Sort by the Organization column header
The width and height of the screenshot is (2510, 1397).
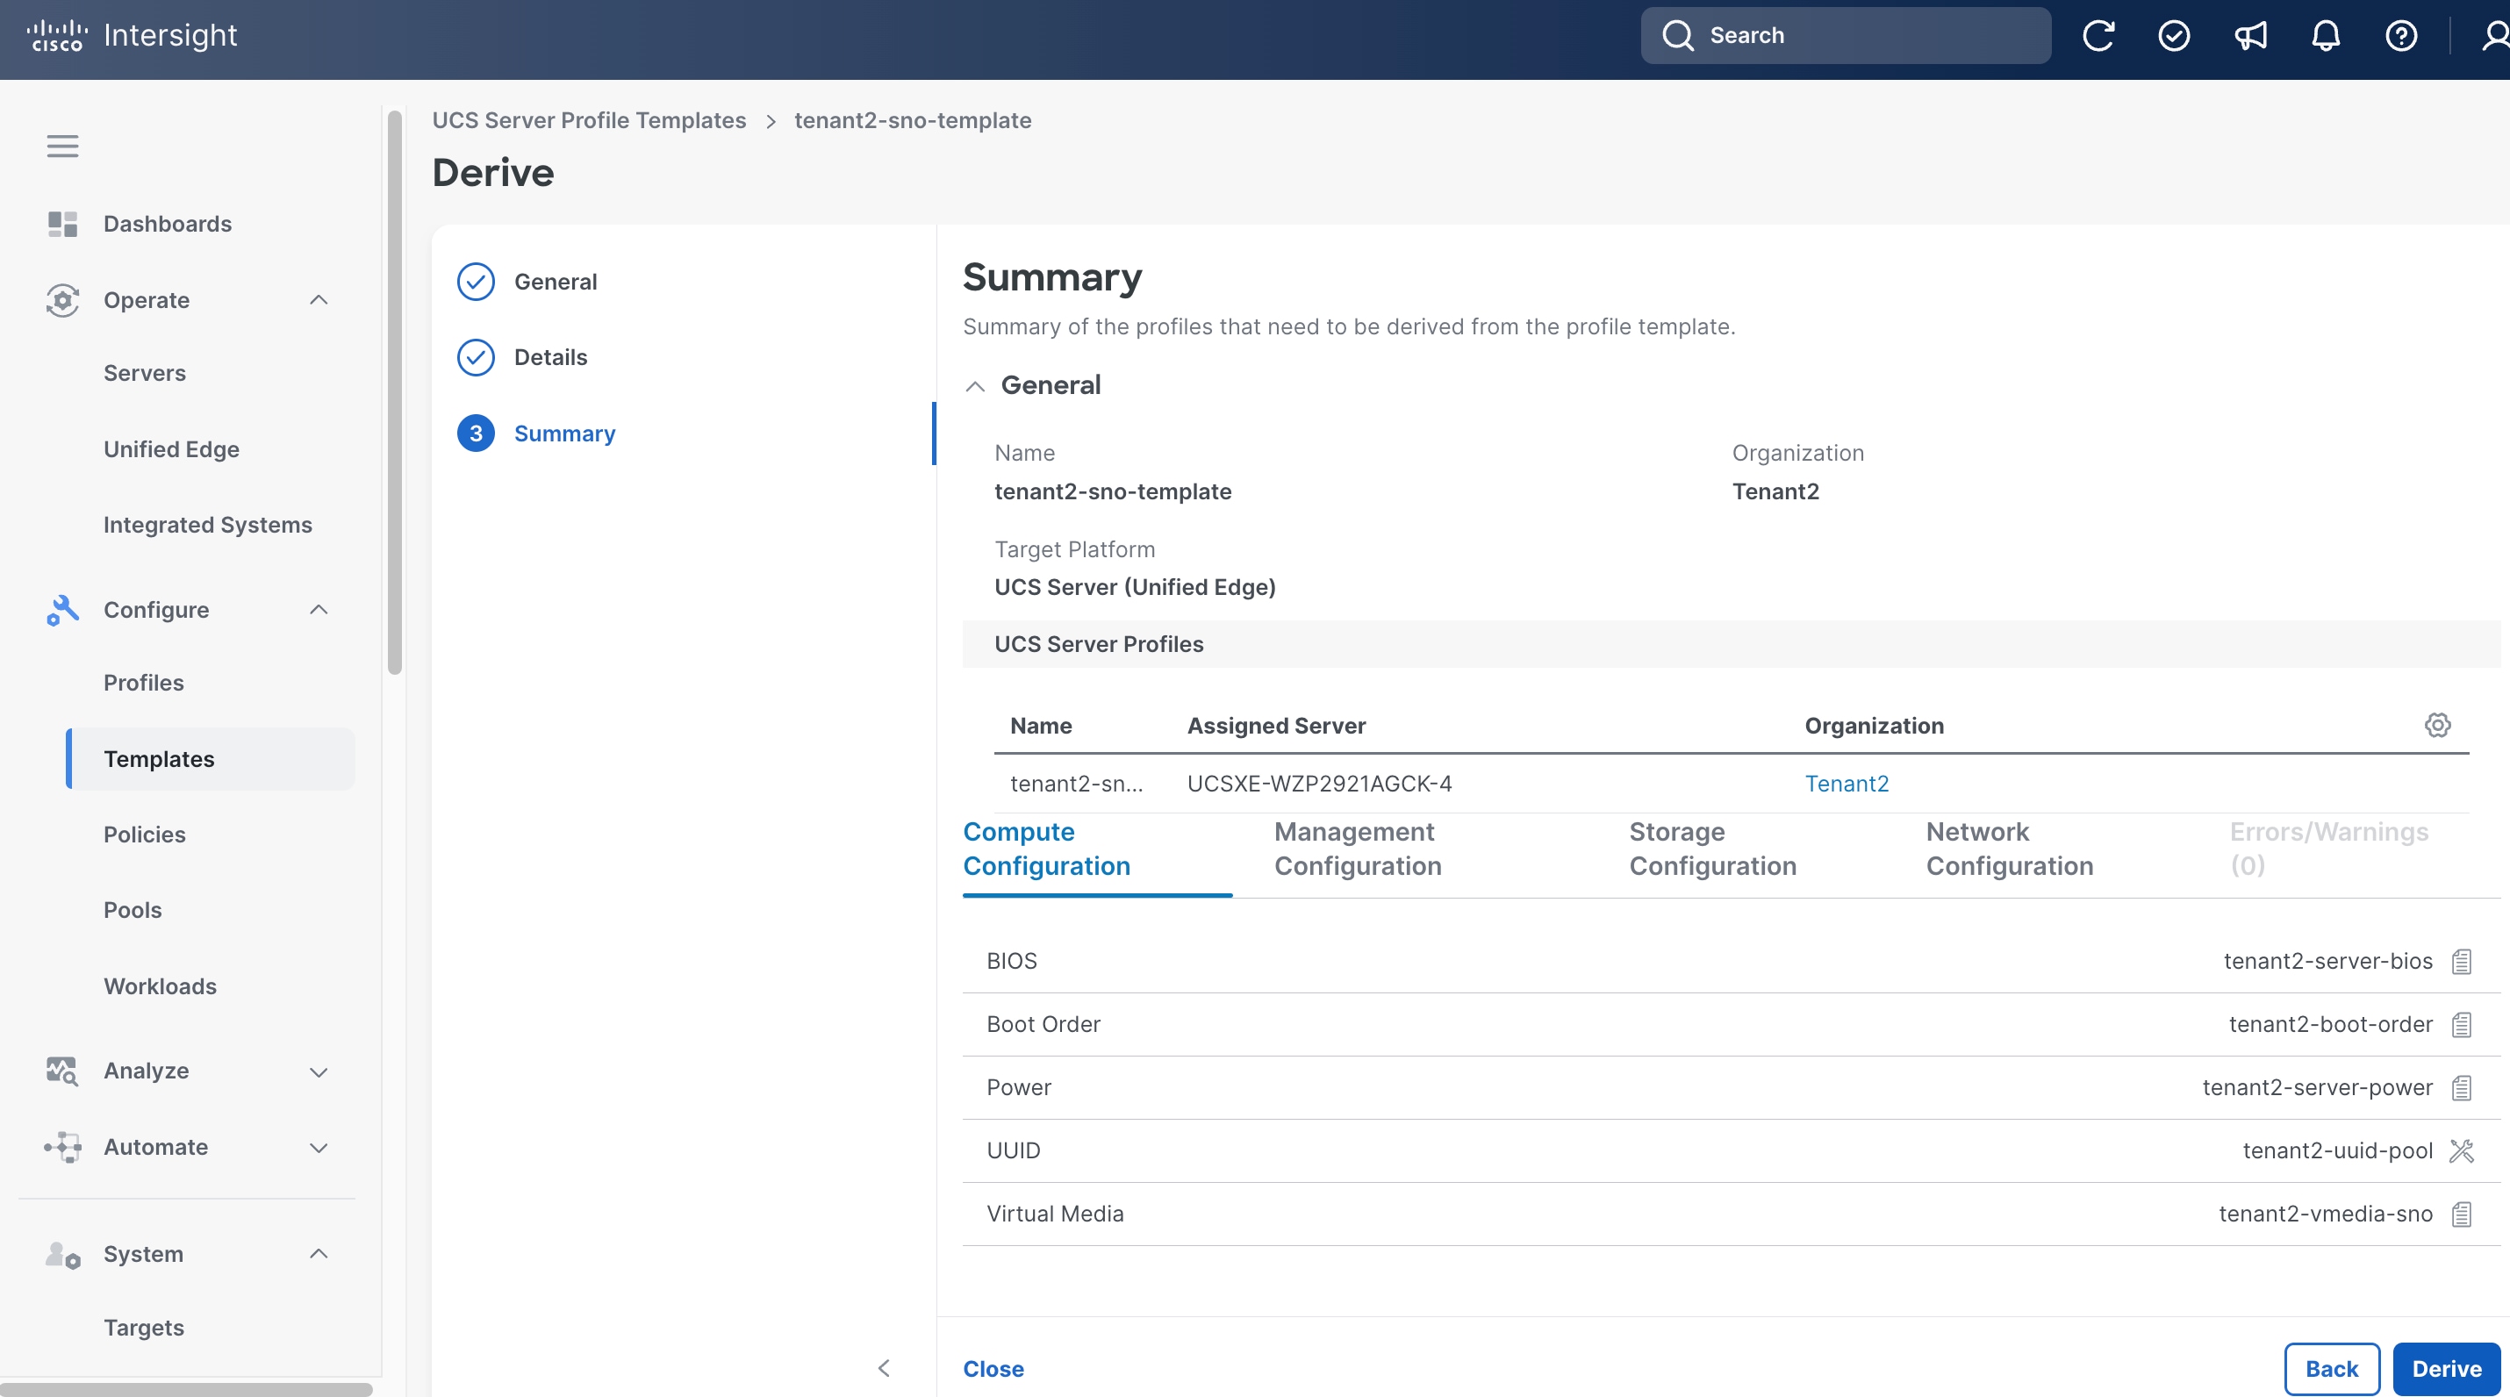(1874, 726)
